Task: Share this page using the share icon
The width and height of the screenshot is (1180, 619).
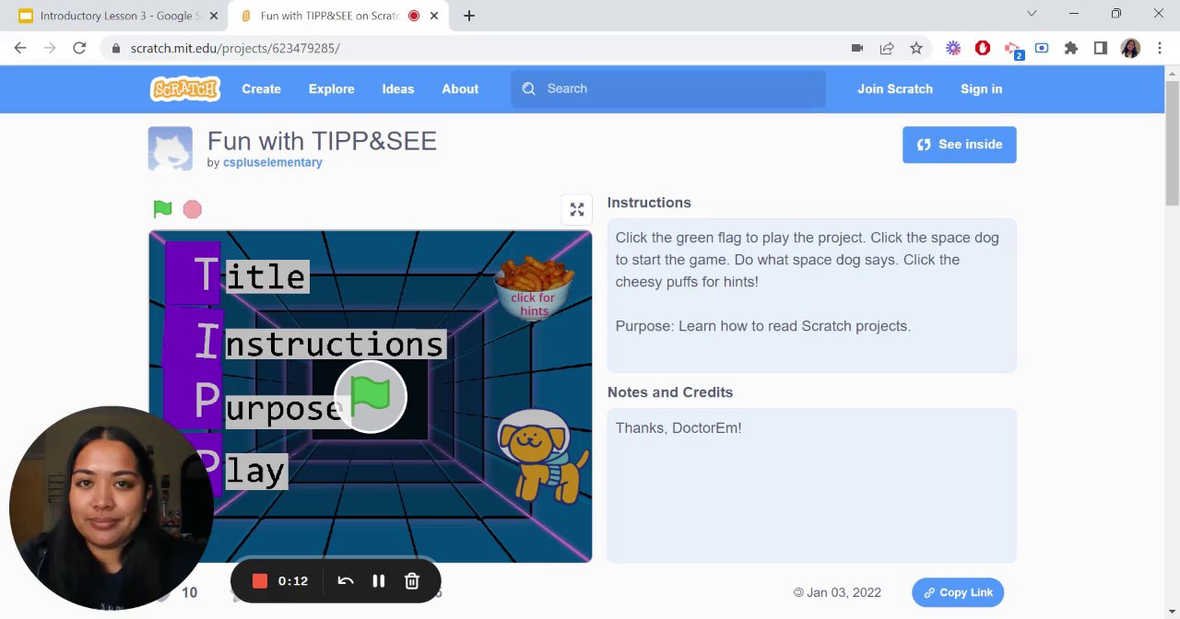Action: [887, 48]
